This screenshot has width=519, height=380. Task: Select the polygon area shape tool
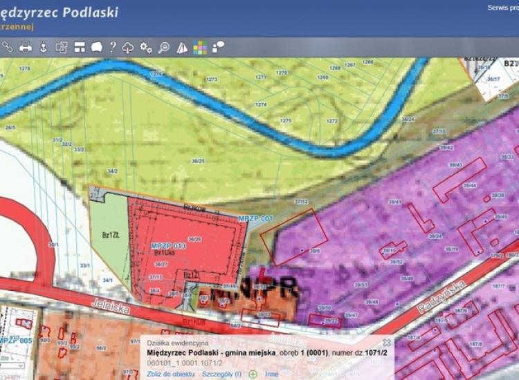coord(97,47)
